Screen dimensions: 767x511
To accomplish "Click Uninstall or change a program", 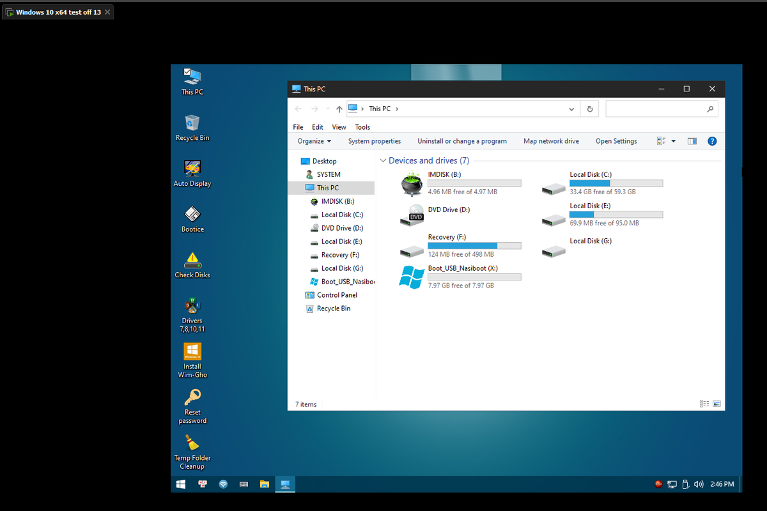I will [462, 141].
